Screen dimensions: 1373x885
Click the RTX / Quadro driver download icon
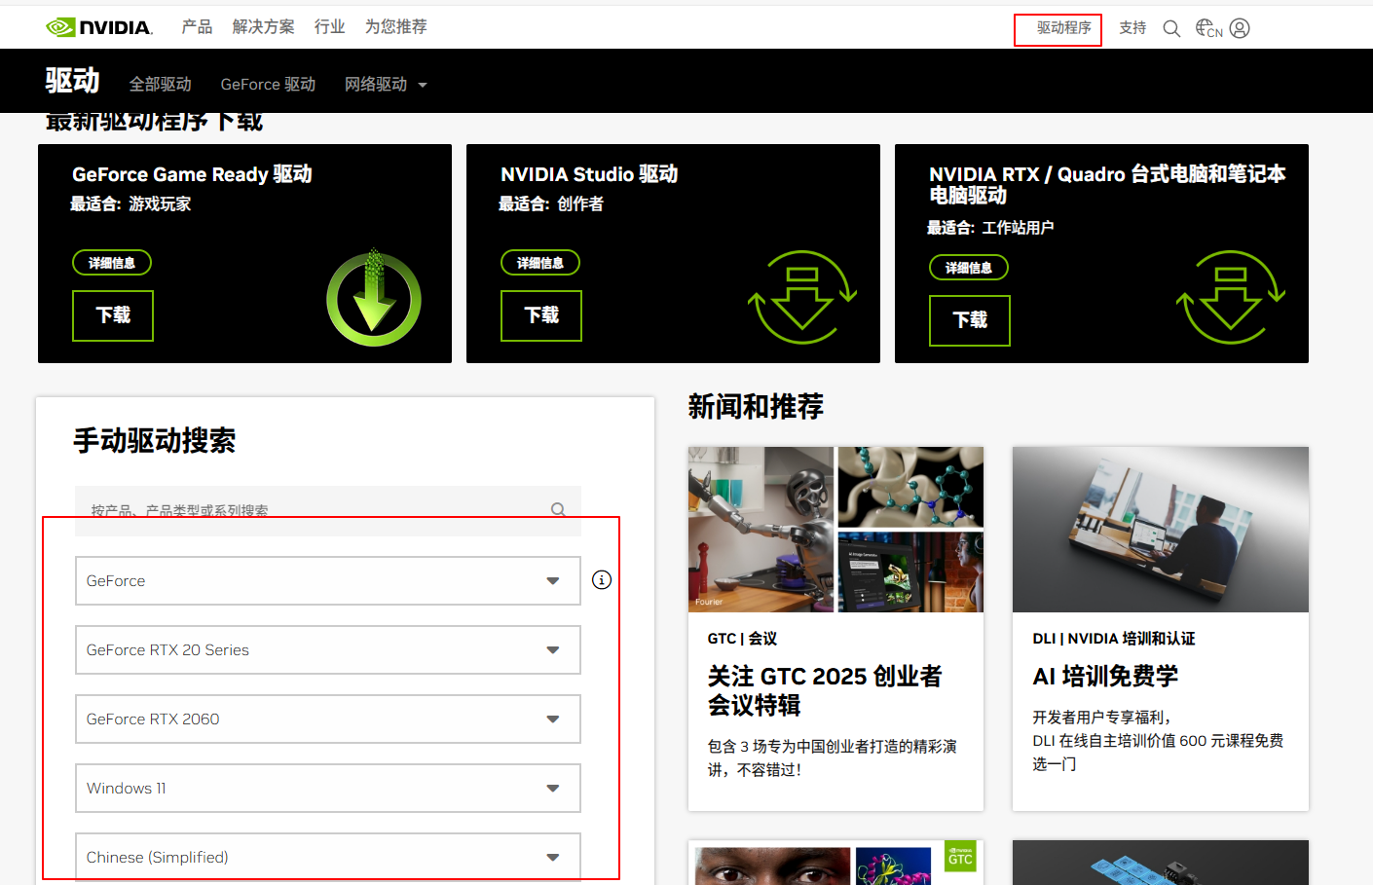1230,297
